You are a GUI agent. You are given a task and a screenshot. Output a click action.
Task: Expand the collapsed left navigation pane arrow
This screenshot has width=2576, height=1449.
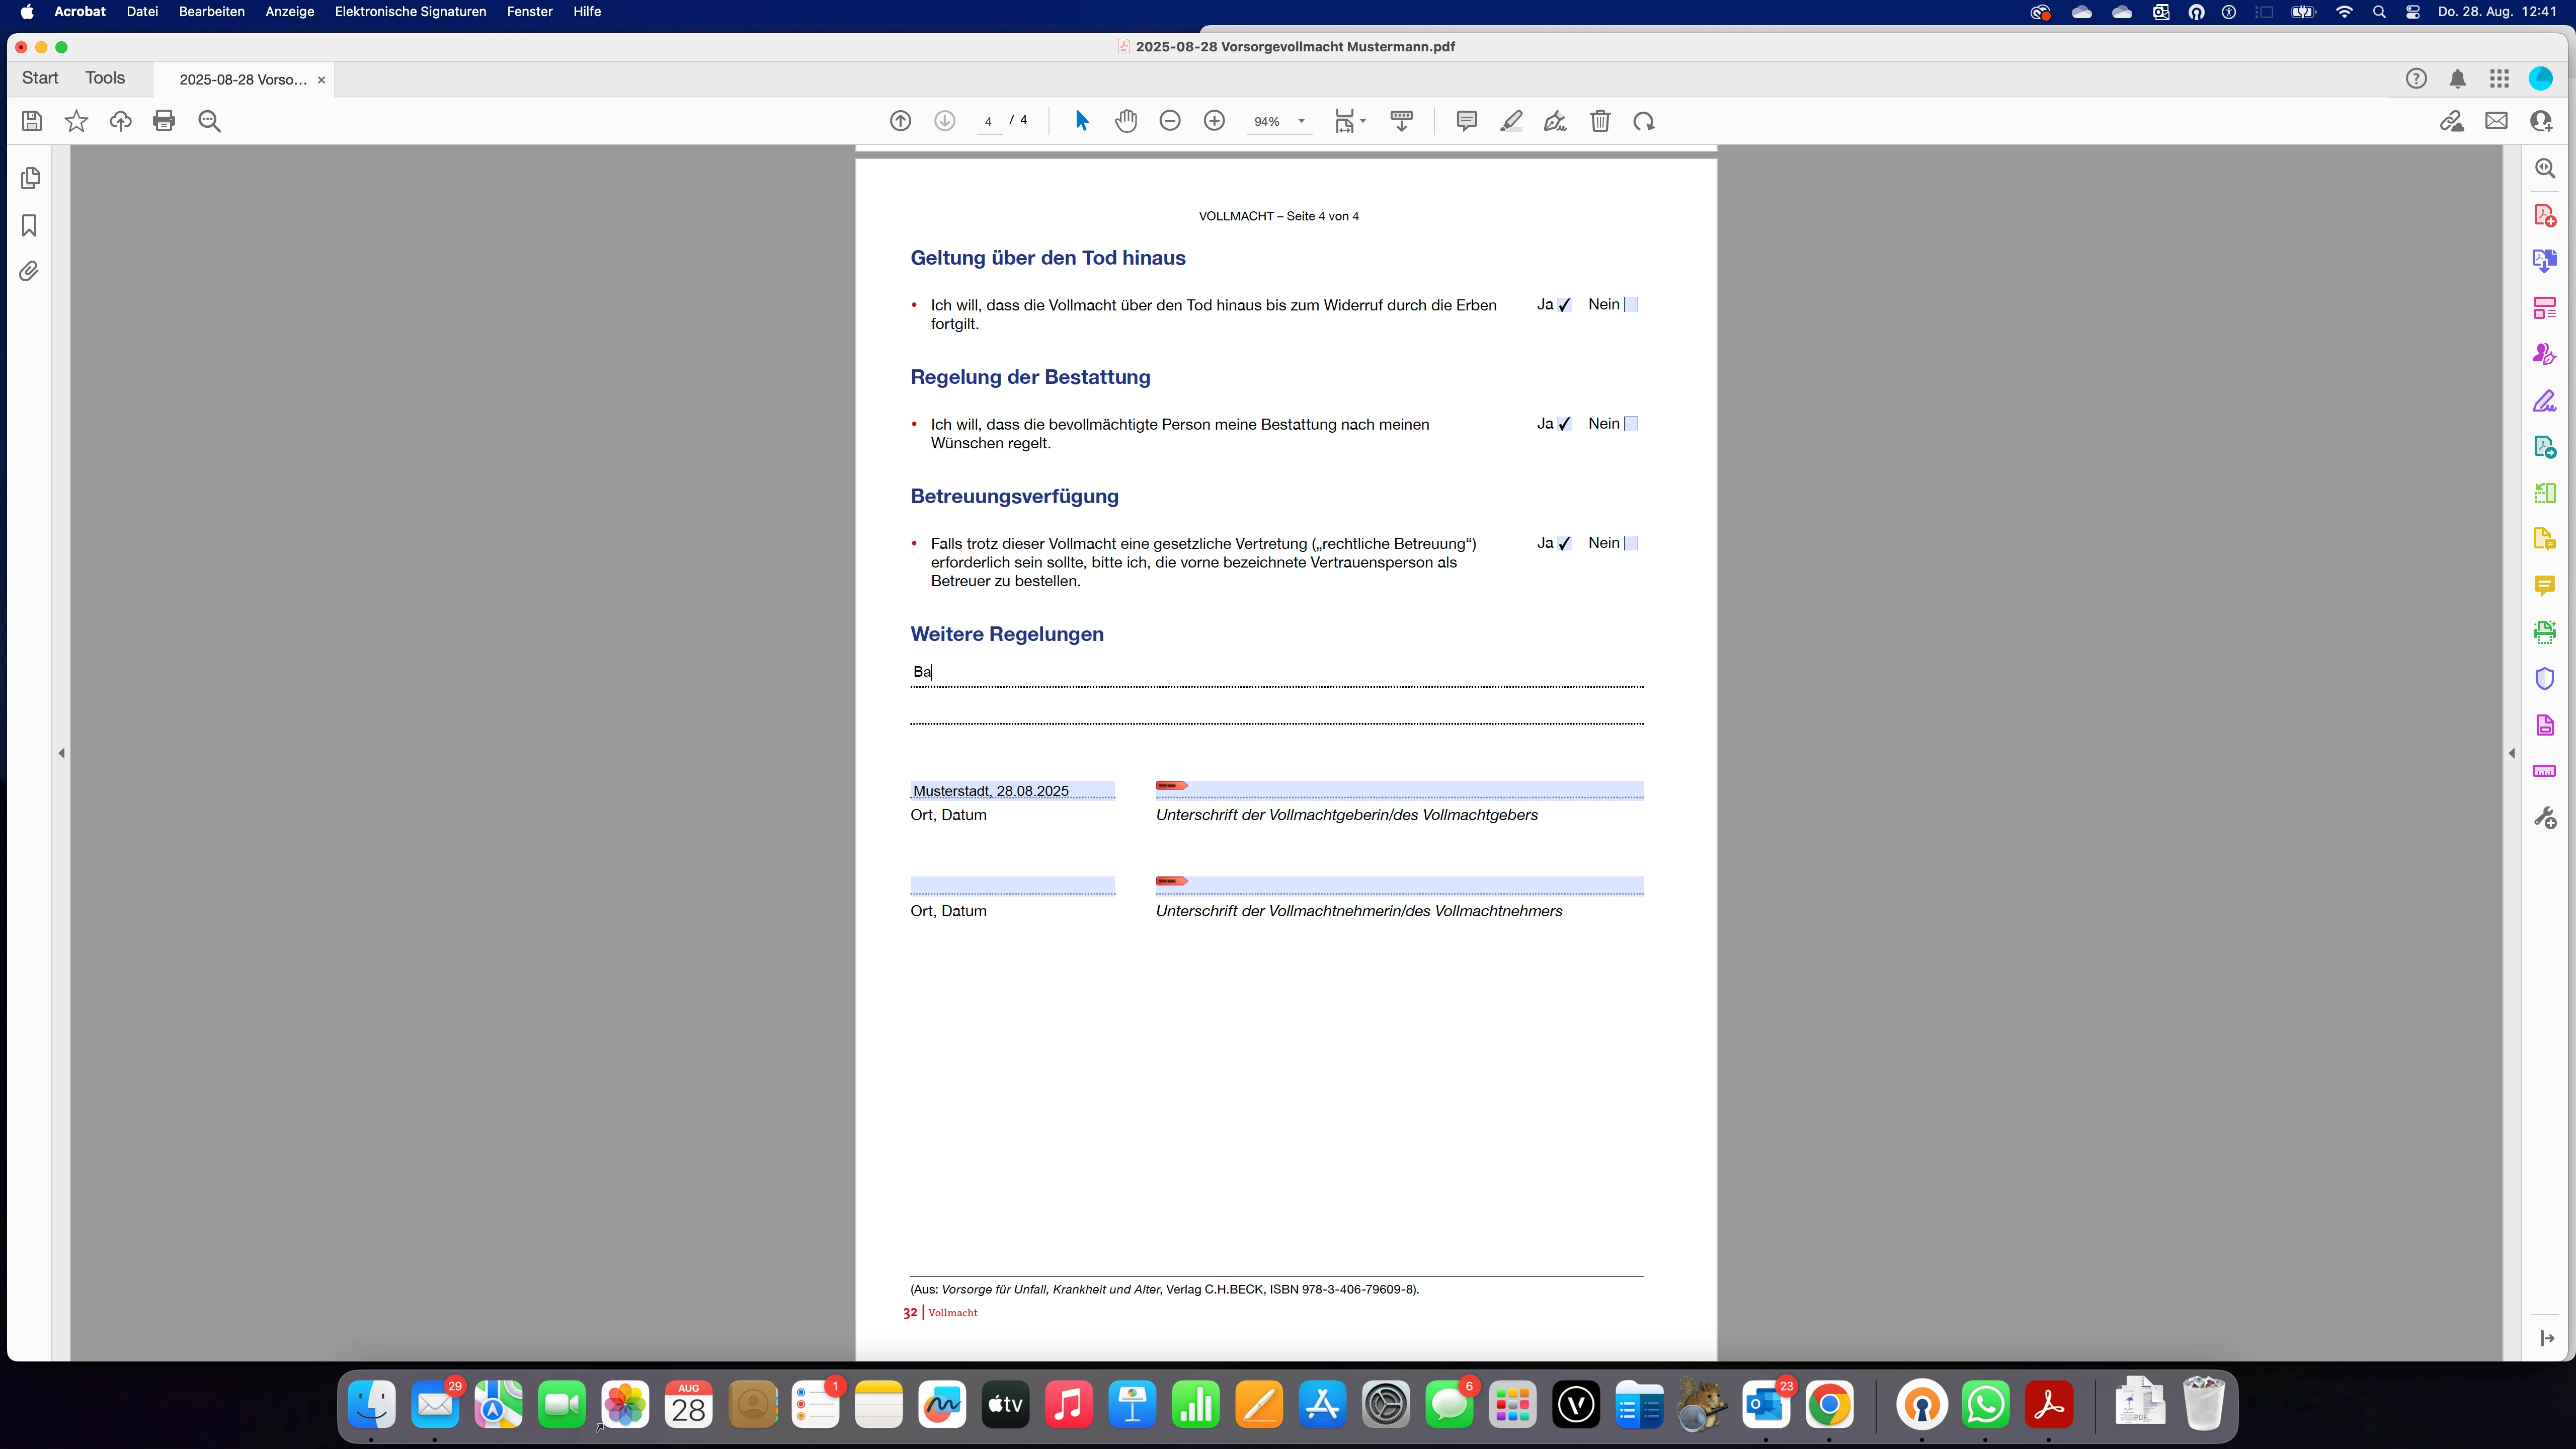[62, 753]
